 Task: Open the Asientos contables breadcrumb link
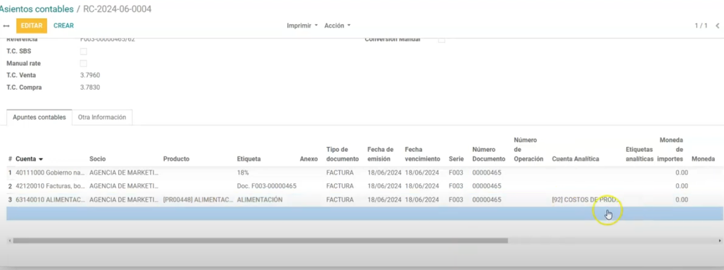click(37, 9)
